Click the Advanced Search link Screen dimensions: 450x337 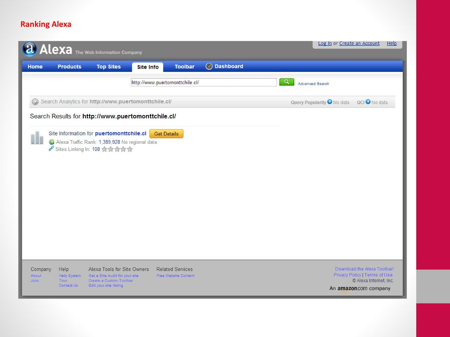pos(313,84)
